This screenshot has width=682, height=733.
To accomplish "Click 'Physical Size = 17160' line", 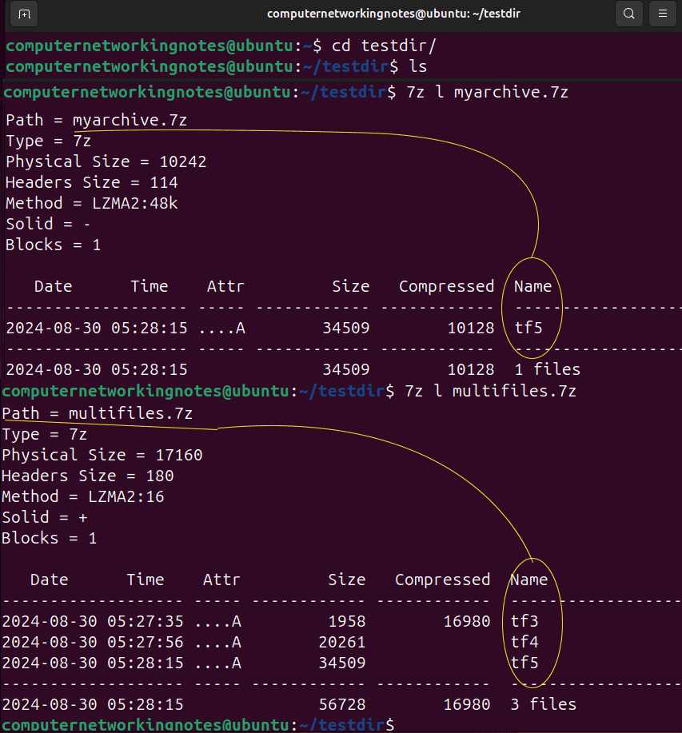I will click(102, 455).
